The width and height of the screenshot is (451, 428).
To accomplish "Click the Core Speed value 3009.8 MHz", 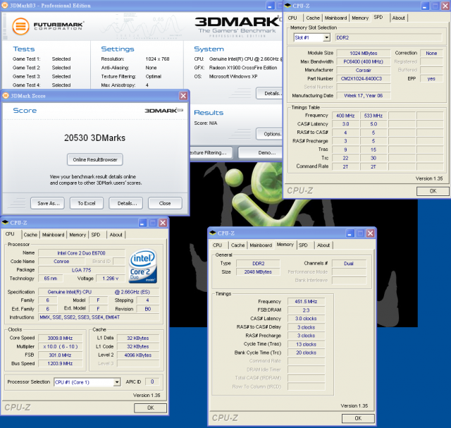I will (61, 338).
